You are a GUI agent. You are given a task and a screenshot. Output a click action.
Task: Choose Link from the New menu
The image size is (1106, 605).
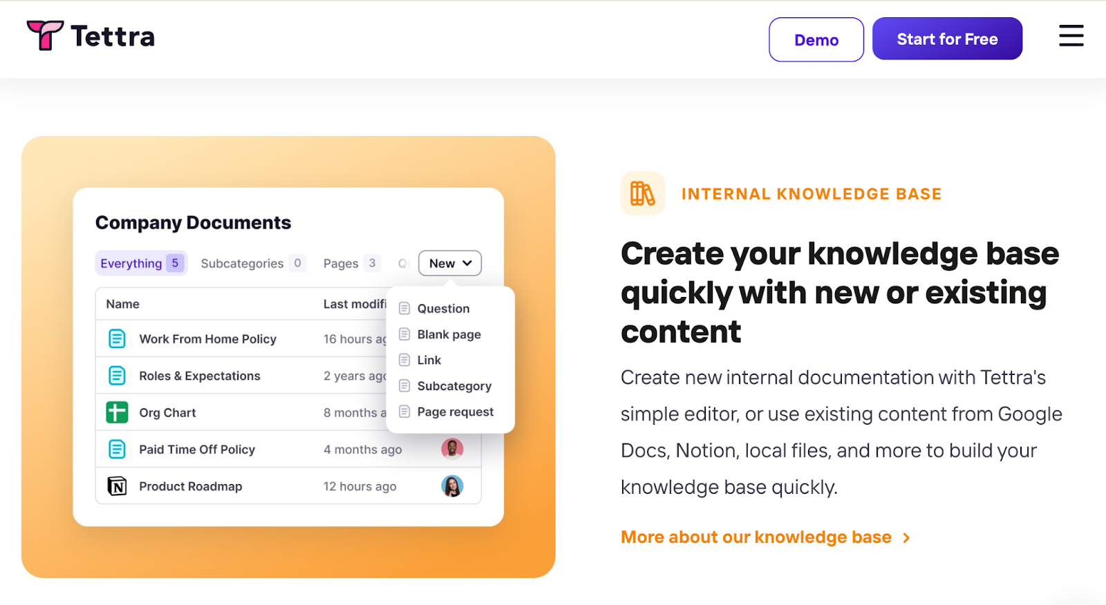click(429, 360)
